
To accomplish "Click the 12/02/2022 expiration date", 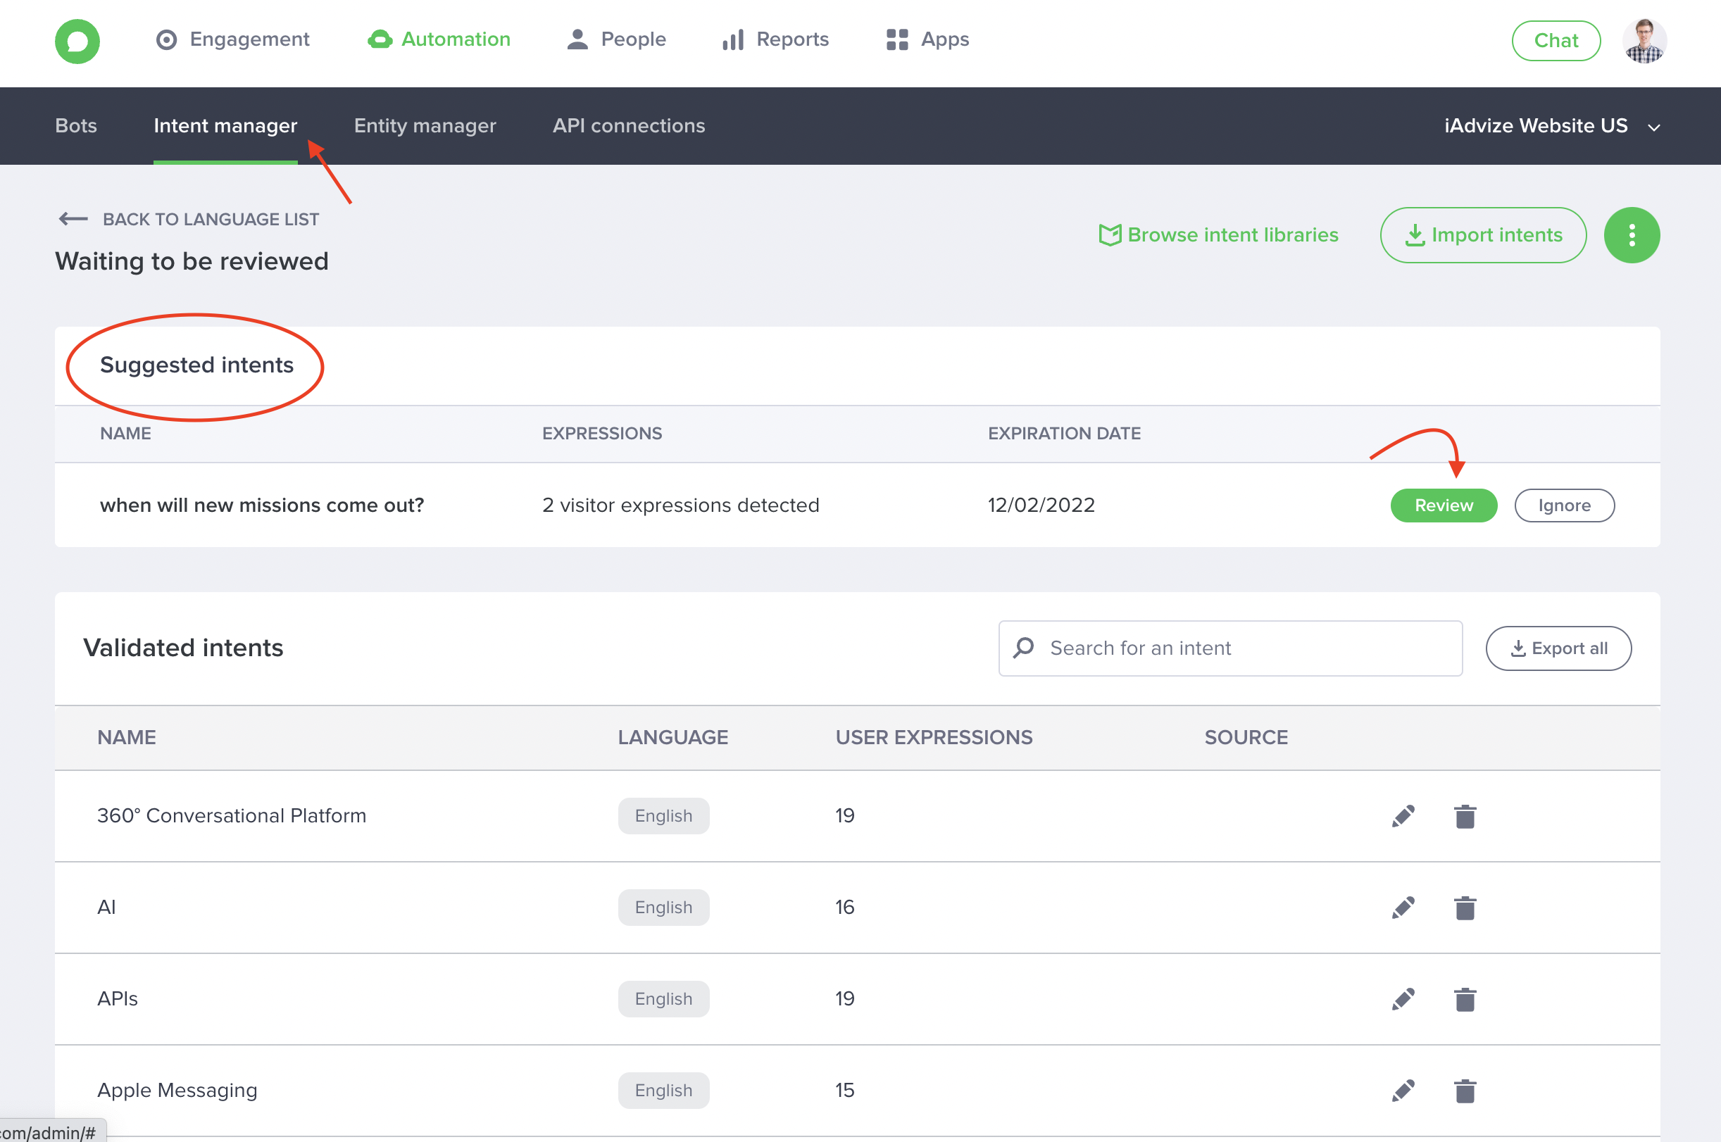I will pyautogui.click(x=1041, y=506).
